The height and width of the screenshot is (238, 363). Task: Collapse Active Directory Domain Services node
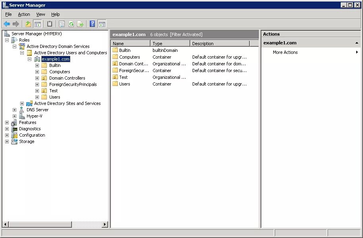pos(14,46)
